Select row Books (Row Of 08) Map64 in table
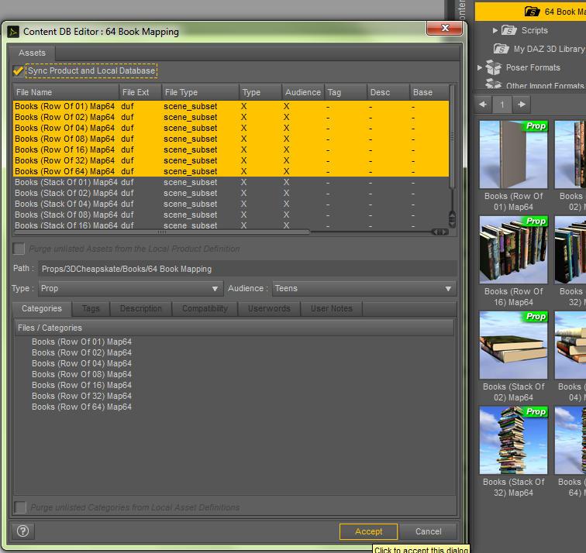Image resolution: width=586 pixels, height=553 pixels. [x=231, y=139]
